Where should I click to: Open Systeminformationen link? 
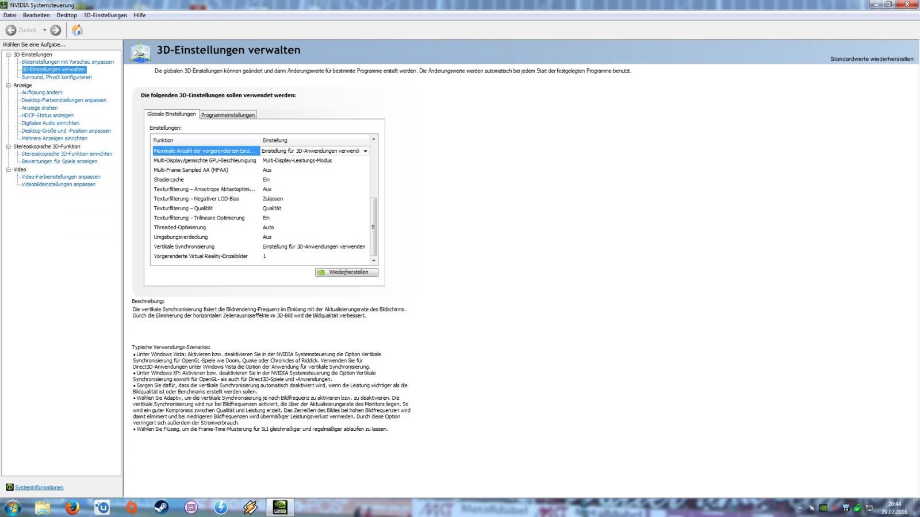click(39, 487)
